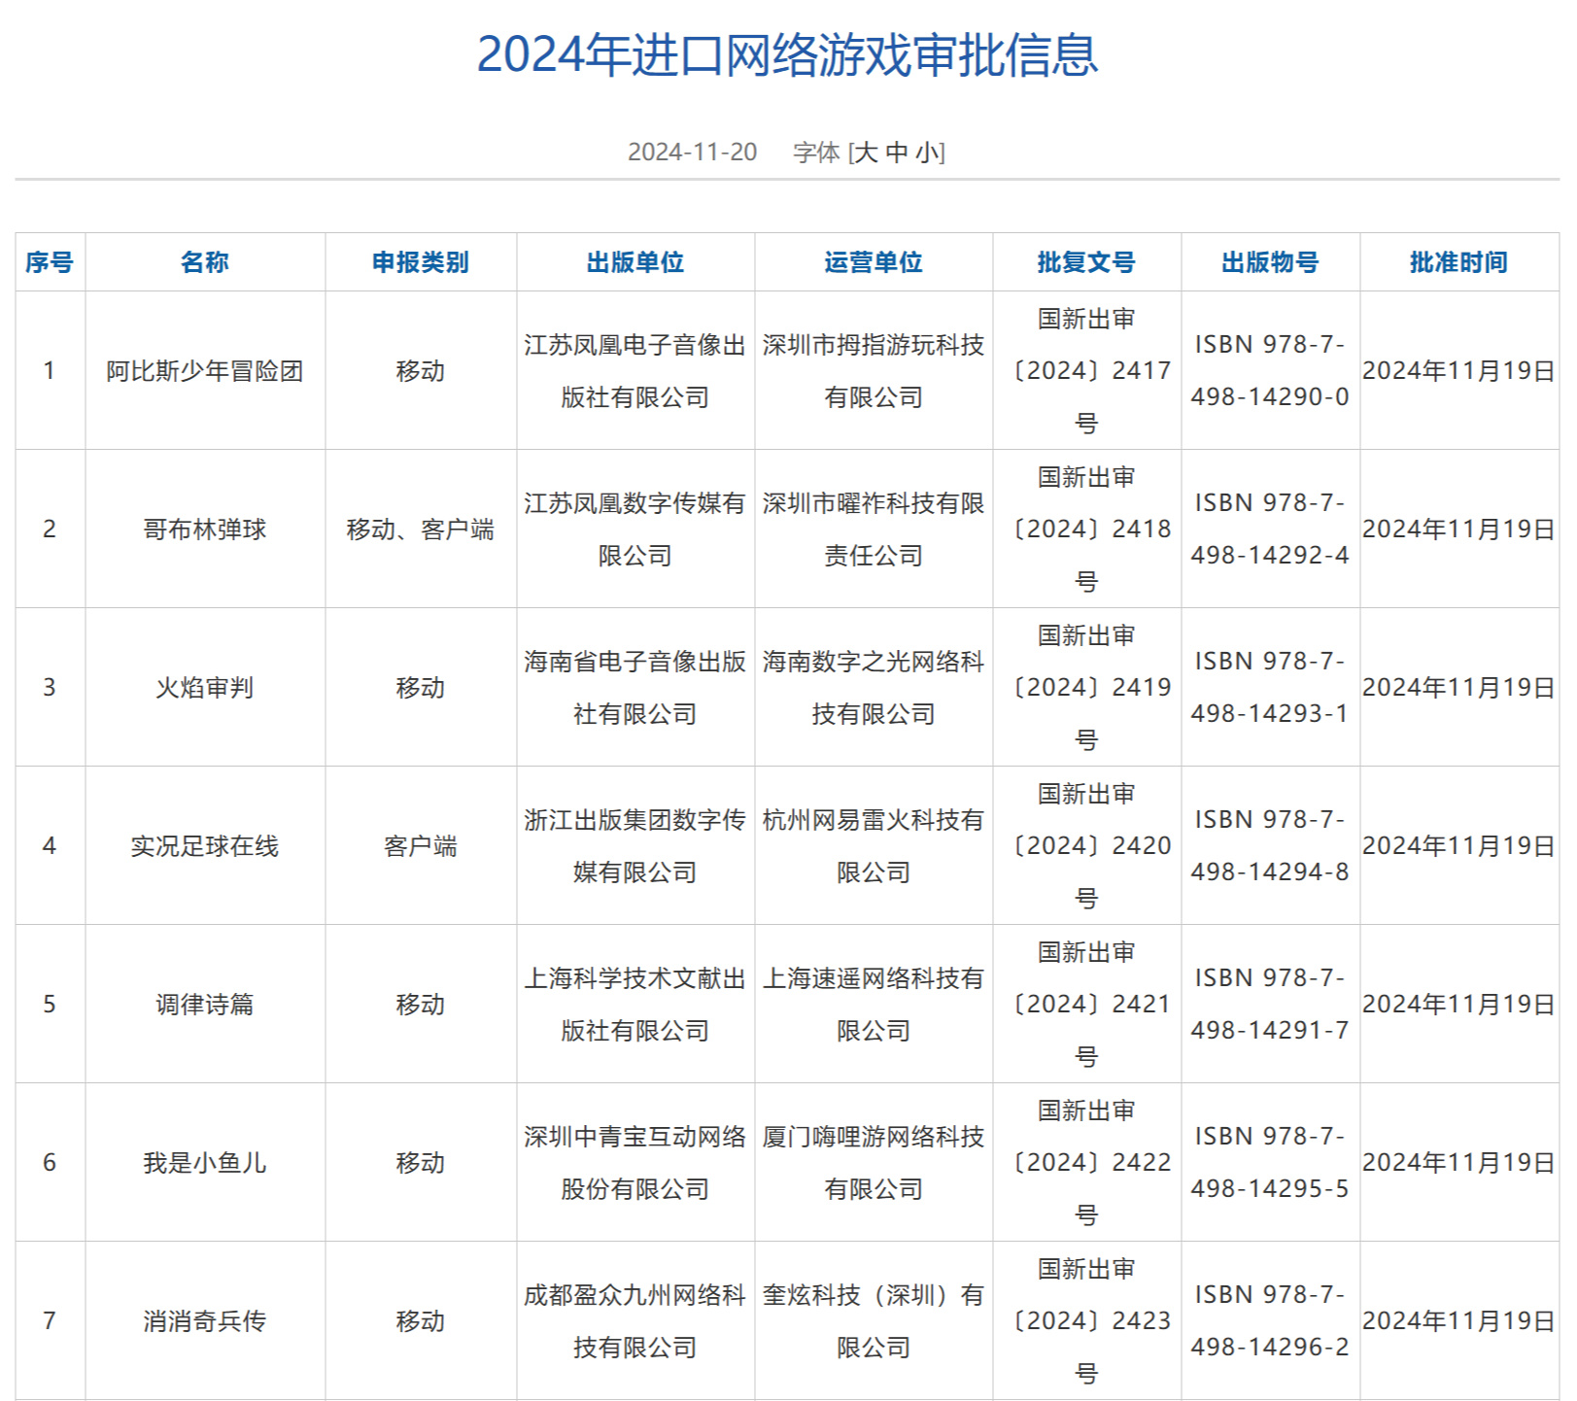Click ISBN 978-7-498-14291-7

coord(1270,1005)
